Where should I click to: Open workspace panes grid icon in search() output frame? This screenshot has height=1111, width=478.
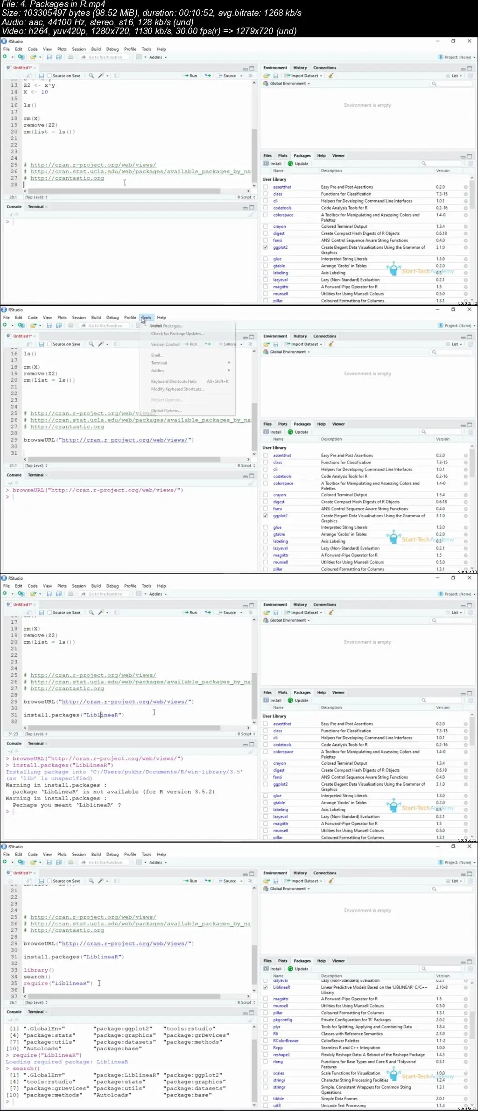coord(139,862)
